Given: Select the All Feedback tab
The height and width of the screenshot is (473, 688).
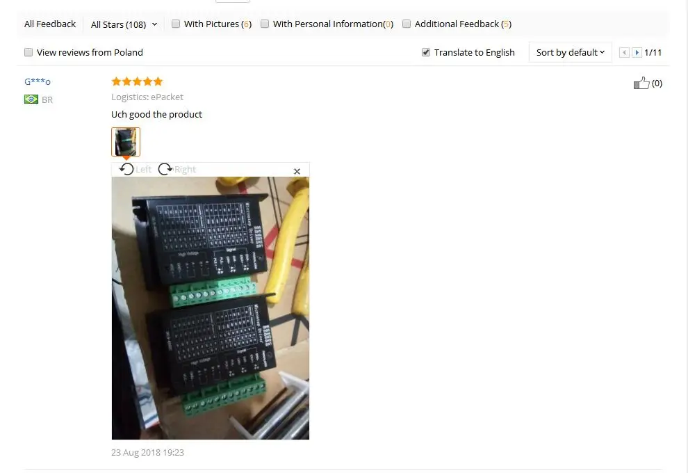Looking at the screenshot, I should (50, 24).
